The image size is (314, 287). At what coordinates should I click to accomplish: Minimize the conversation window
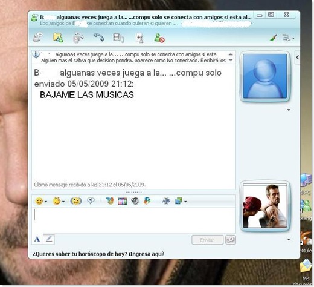(260, 15)
